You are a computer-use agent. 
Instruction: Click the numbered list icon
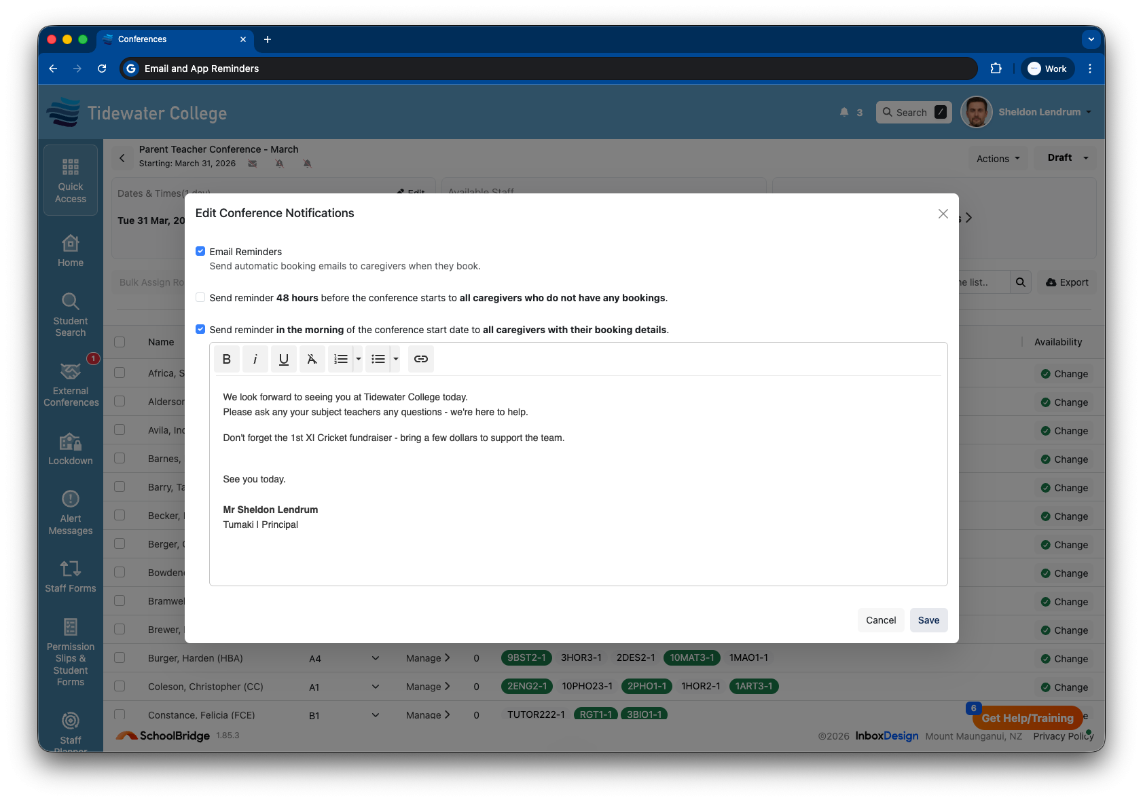tap(341, 359)
